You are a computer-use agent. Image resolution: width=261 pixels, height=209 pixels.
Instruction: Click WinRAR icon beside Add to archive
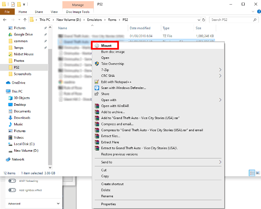point(97,112)
